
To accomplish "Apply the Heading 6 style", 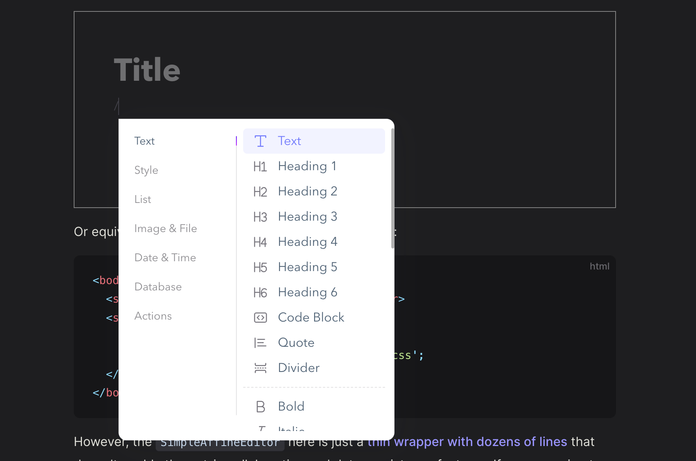I will [307, 292].
